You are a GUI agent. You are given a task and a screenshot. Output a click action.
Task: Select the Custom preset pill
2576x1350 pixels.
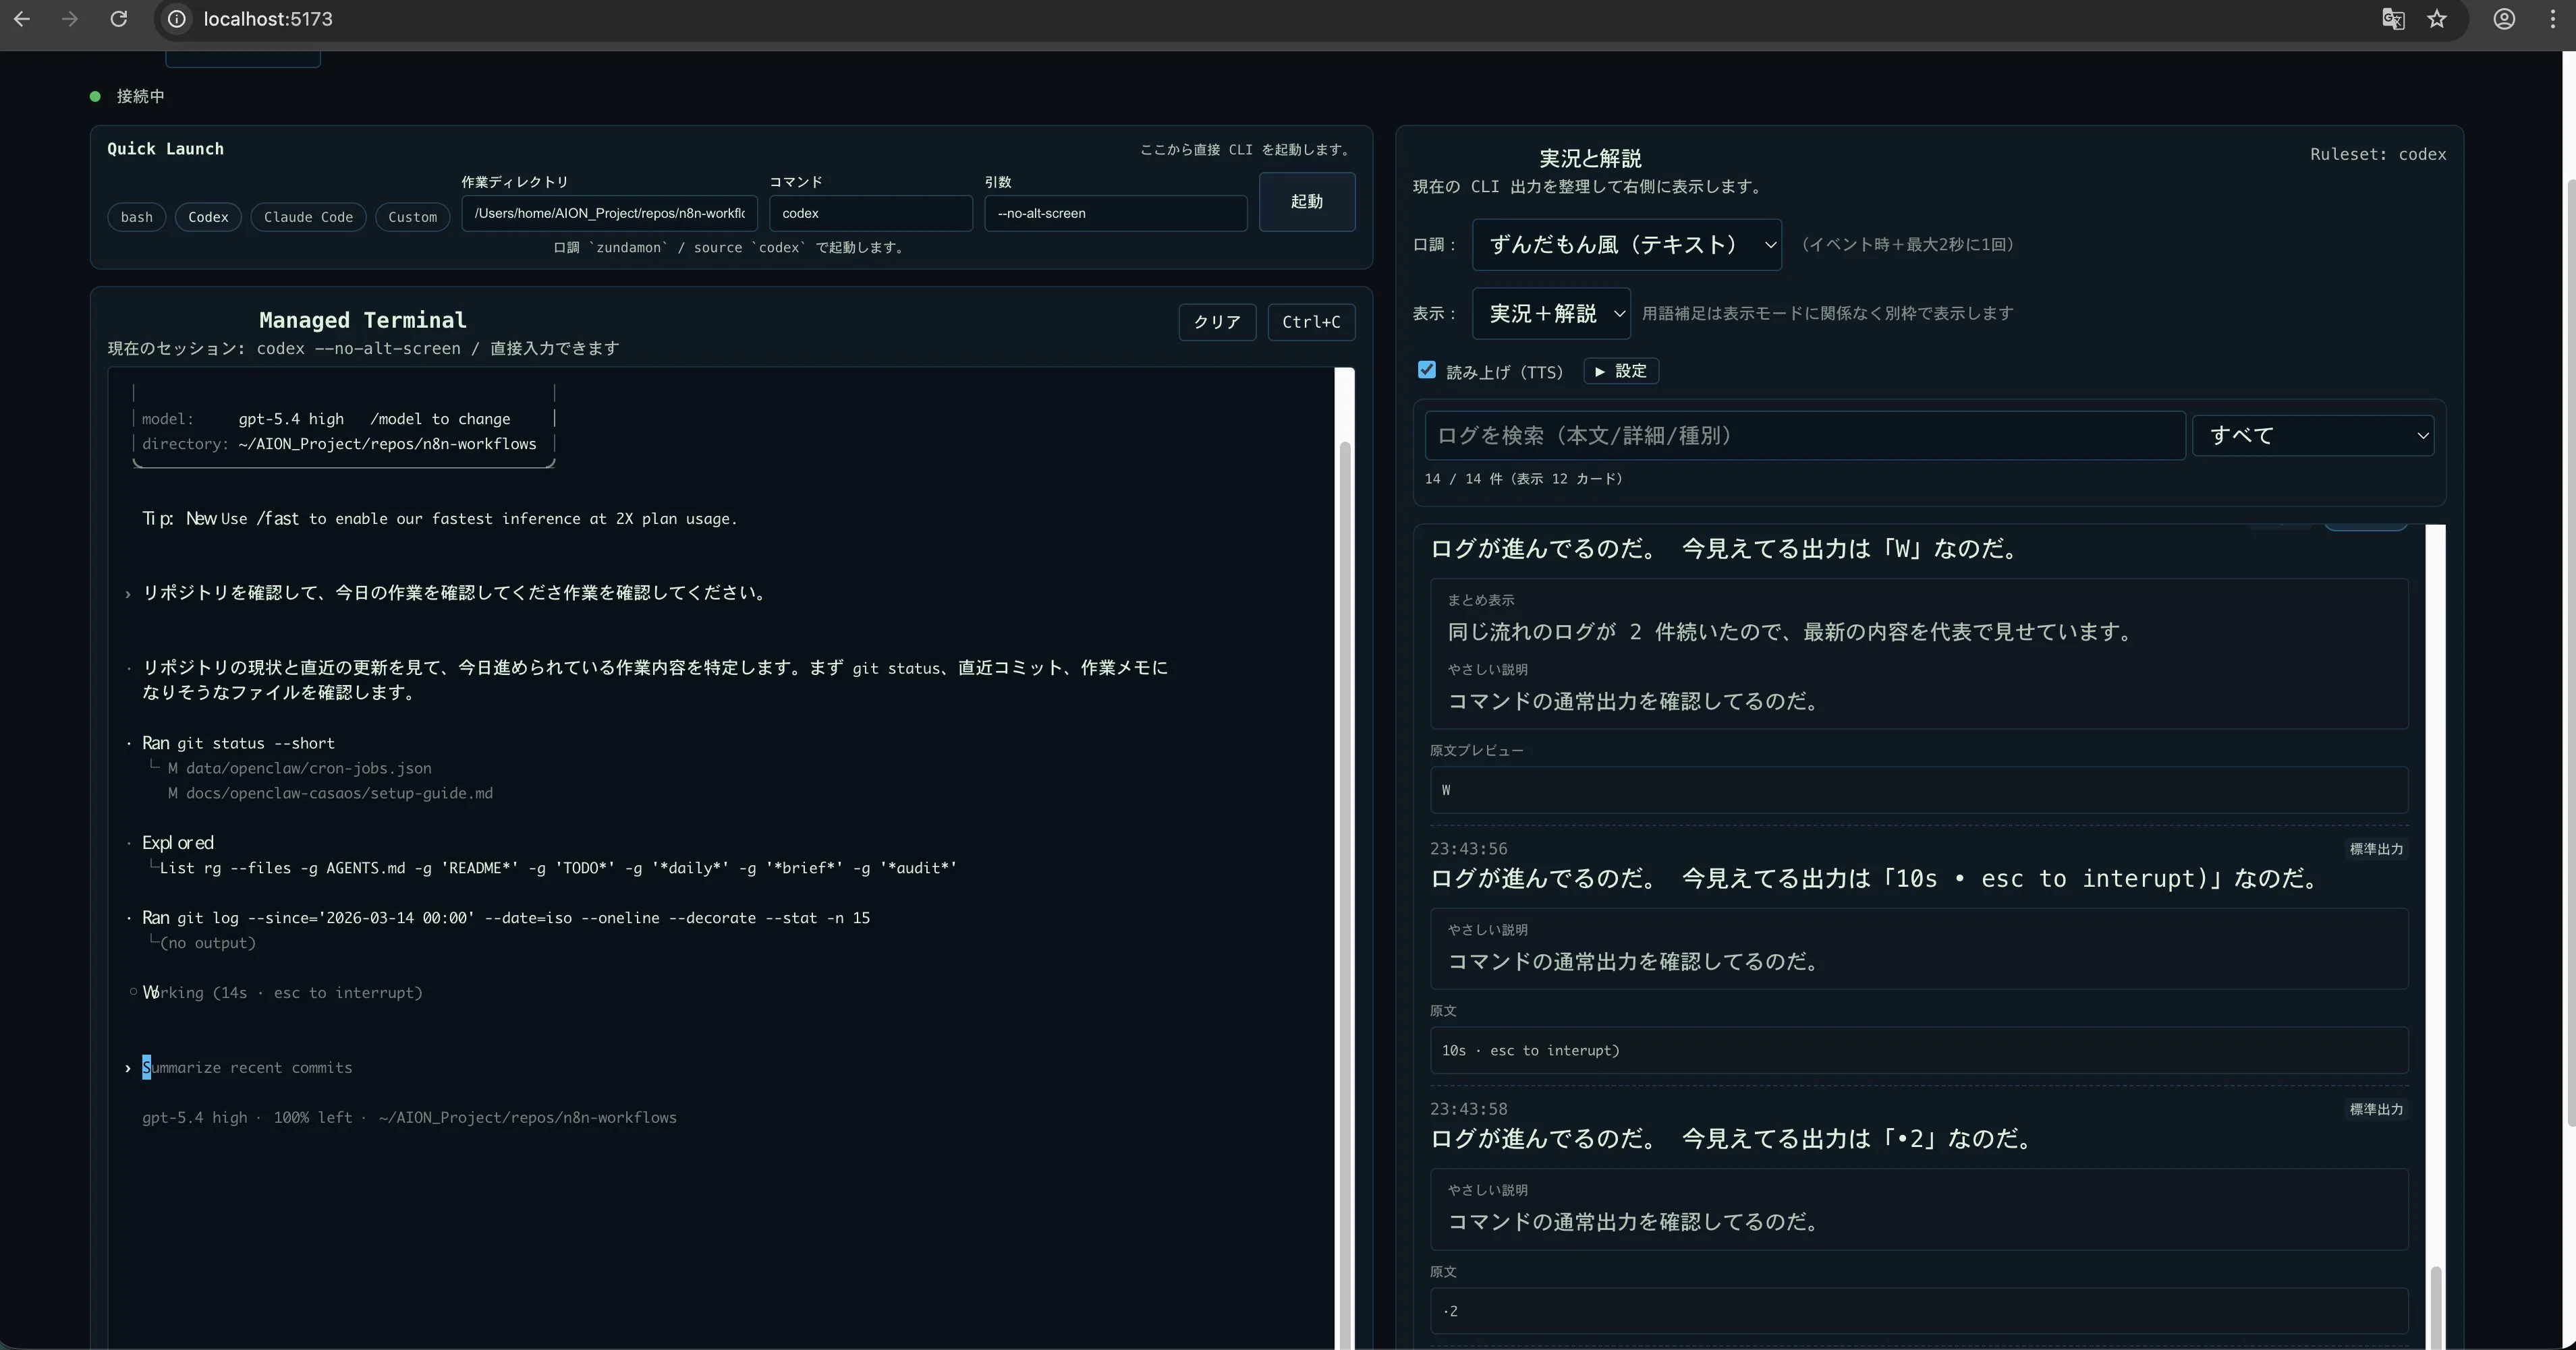click(412, 217)
